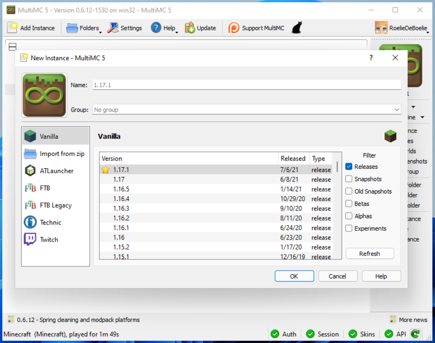This screenshot has height=343, width=435.
Task: Open the RoelieDeBoelie account dropdown
Action: point(402,28)
